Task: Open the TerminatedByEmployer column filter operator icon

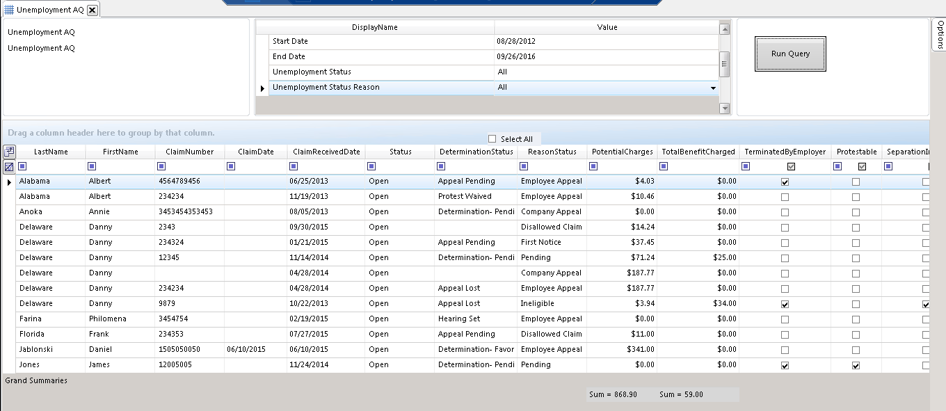Action: (746, 166)
